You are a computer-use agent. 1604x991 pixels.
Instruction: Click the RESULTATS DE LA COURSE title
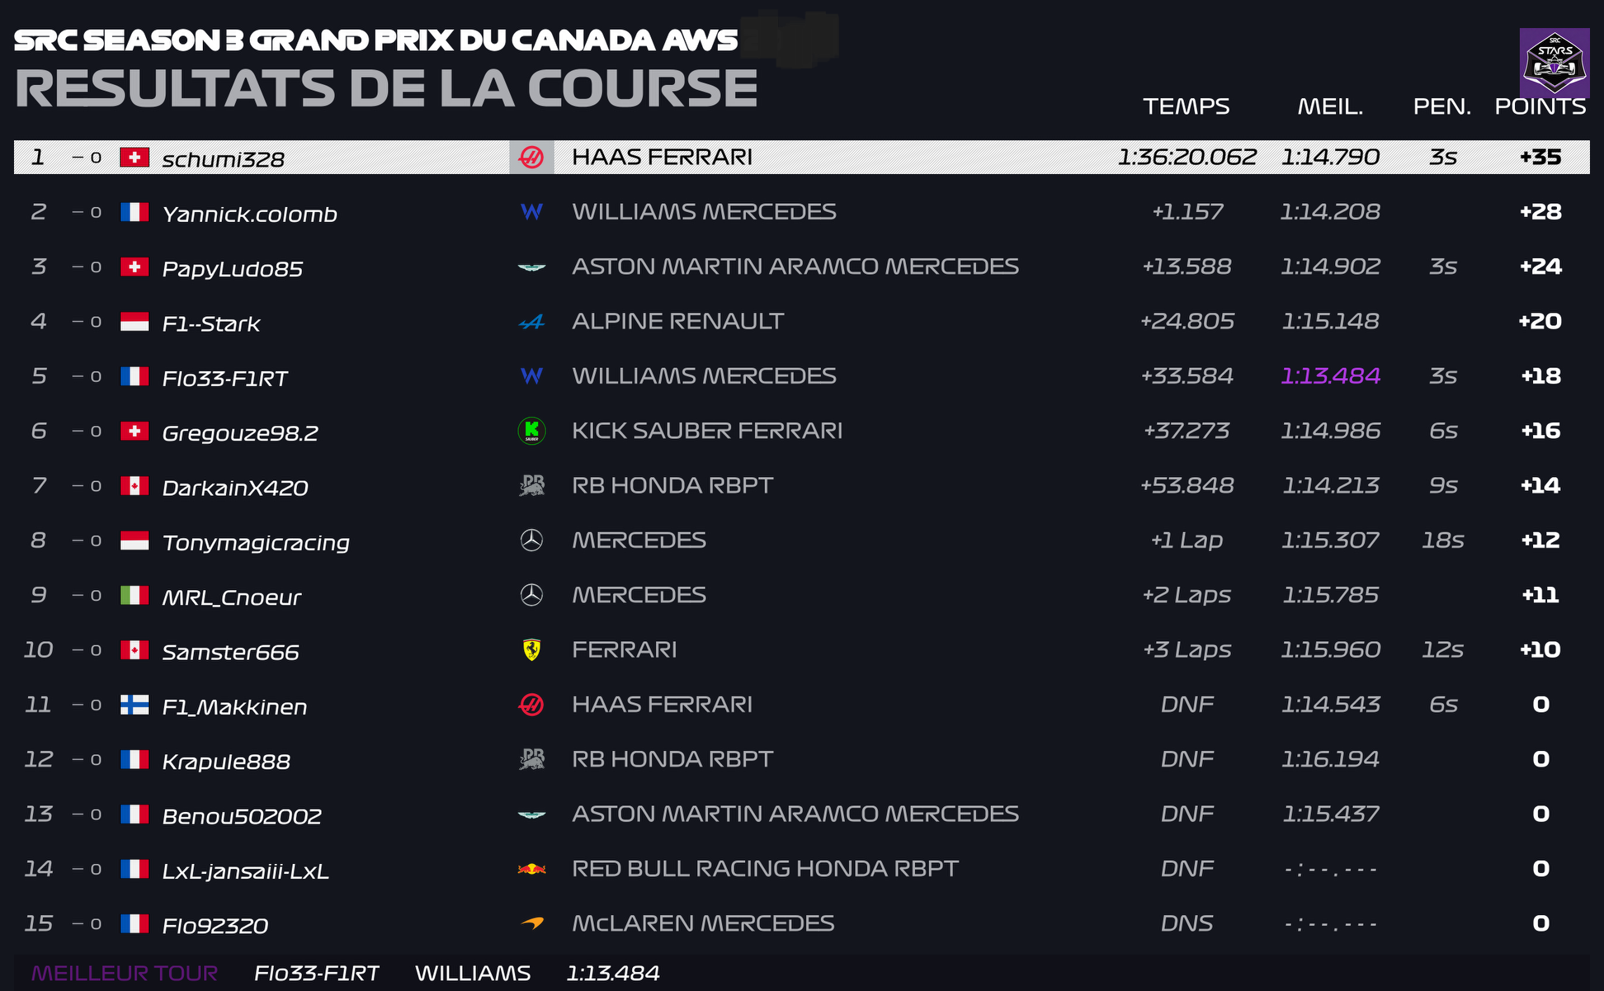tap(386, 88)
